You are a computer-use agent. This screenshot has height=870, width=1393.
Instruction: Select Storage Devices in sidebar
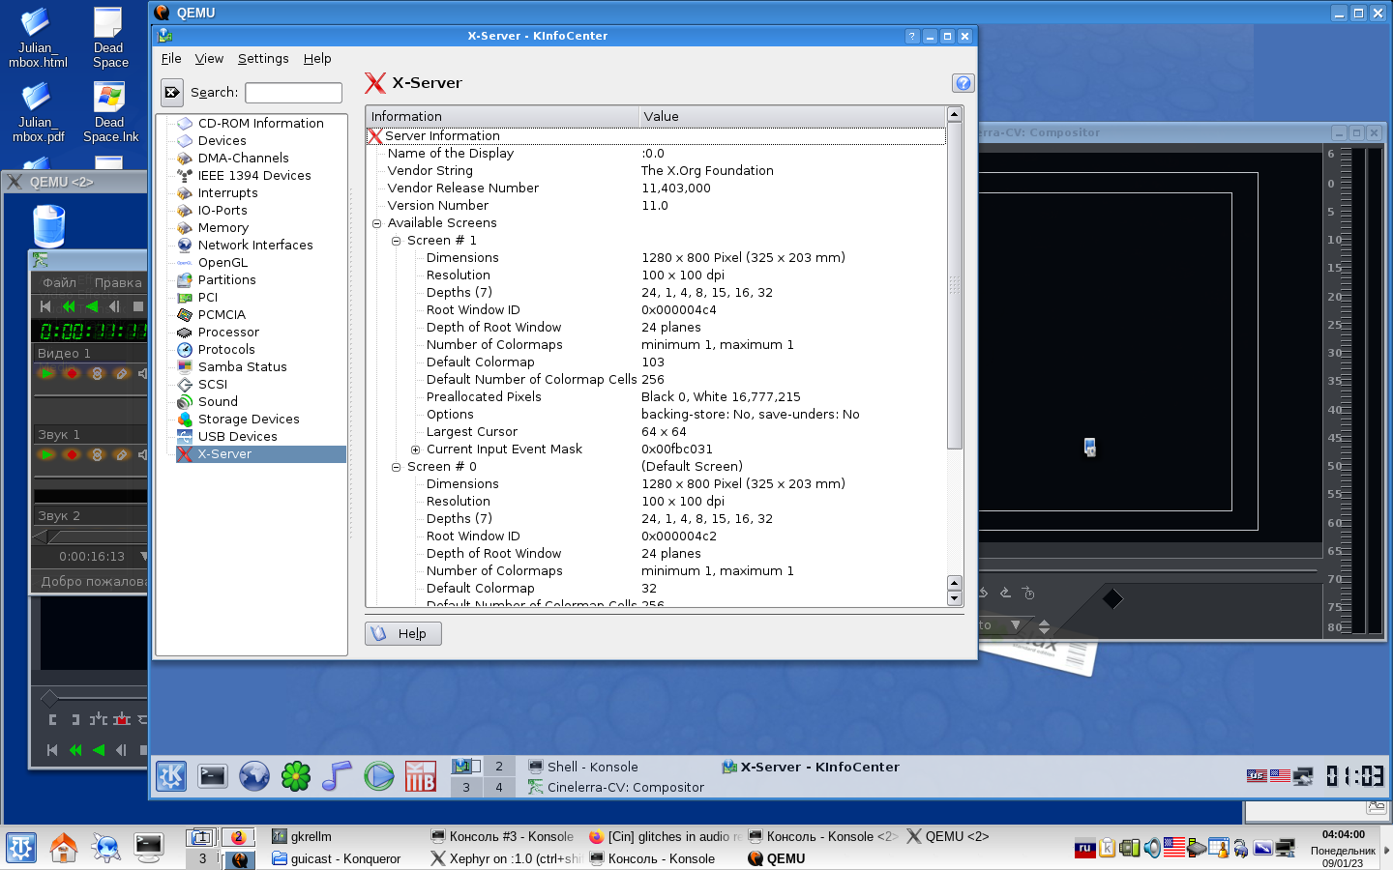point(248,420)
